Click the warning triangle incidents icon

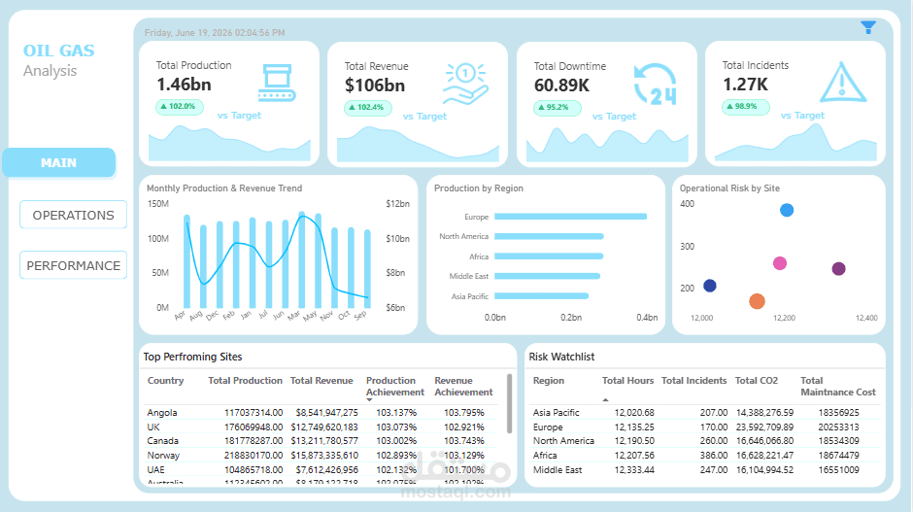click(842, 83)
